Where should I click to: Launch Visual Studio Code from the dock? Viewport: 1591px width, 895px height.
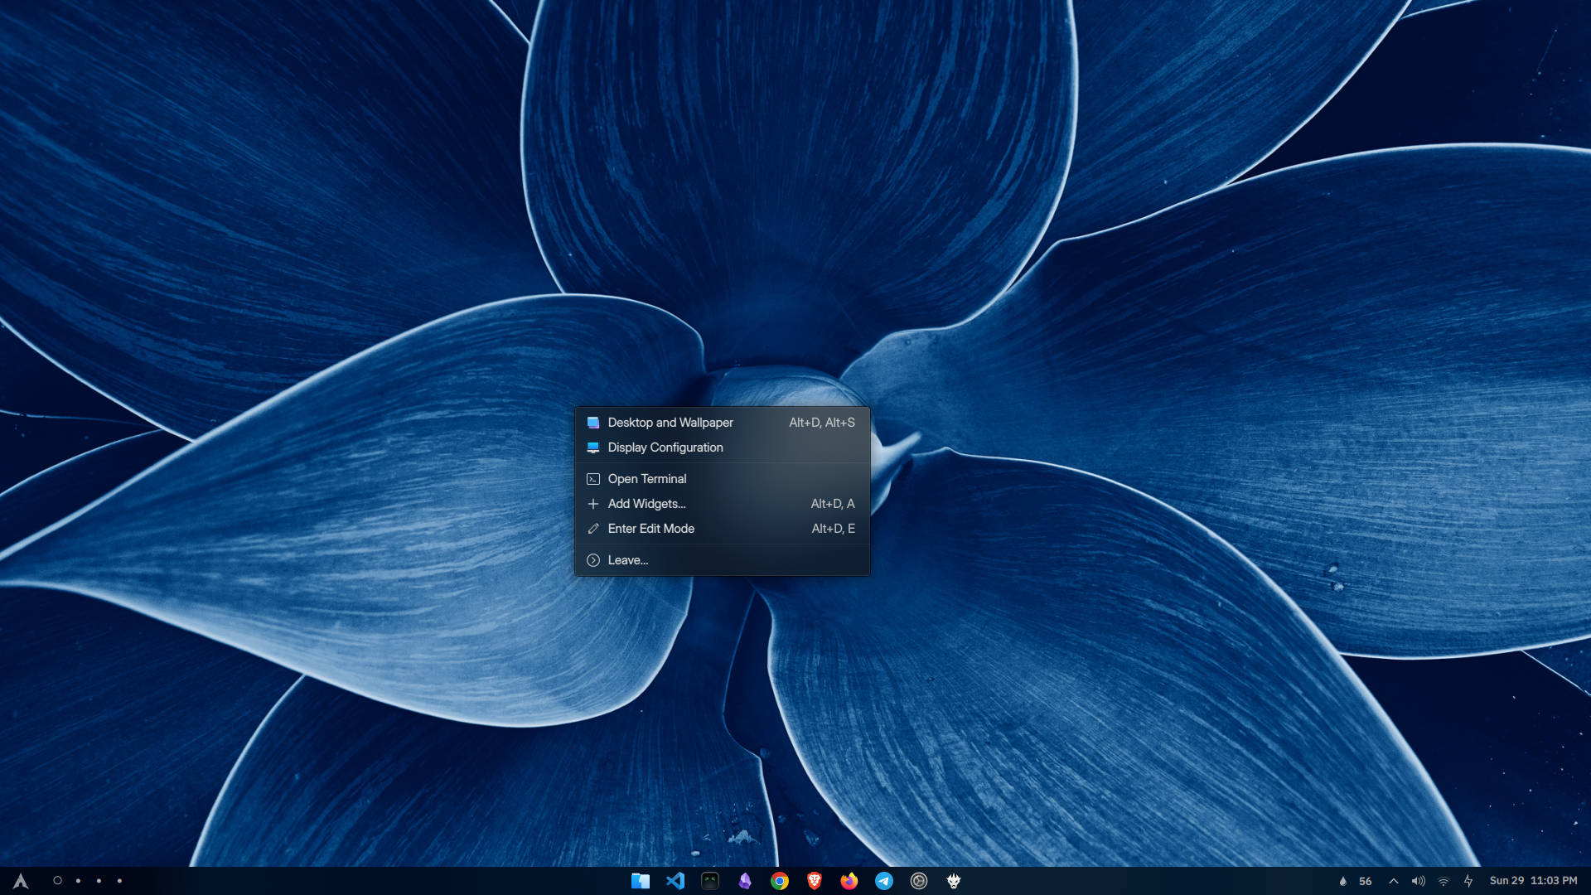click(x=675, y=881)
